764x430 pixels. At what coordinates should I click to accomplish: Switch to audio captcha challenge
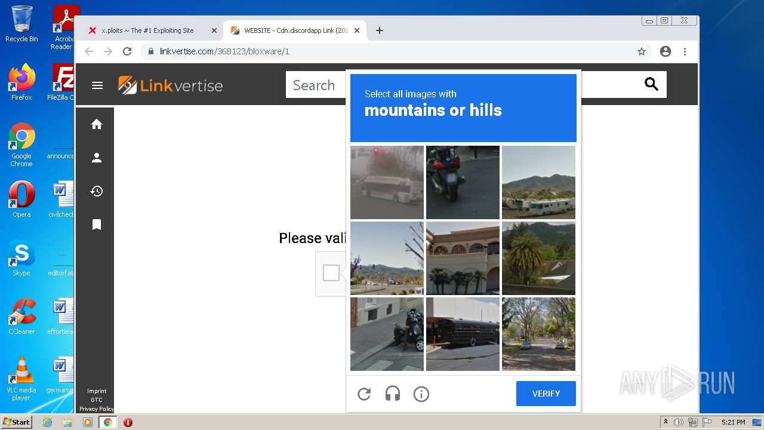point(393,394)
